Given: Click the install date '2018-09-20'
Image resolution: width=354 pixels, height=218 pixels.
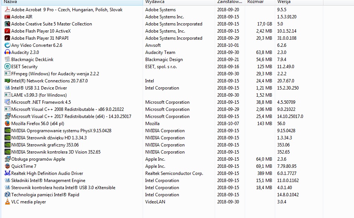Looking at the screenshot, I should click(x=228, y=10).
